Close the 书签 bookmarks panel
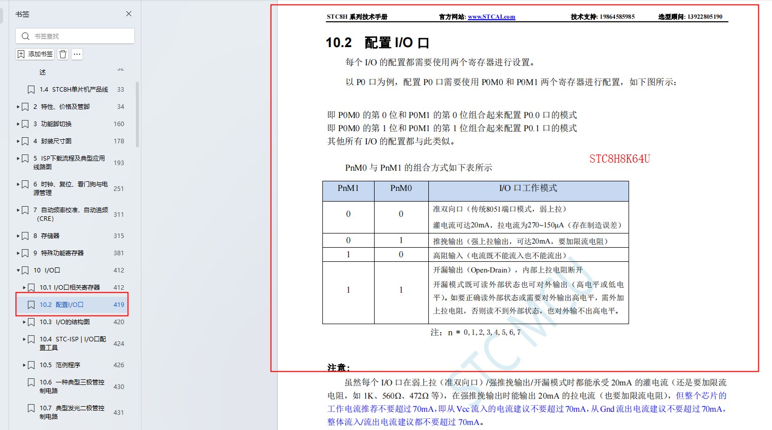 (129, 14)
